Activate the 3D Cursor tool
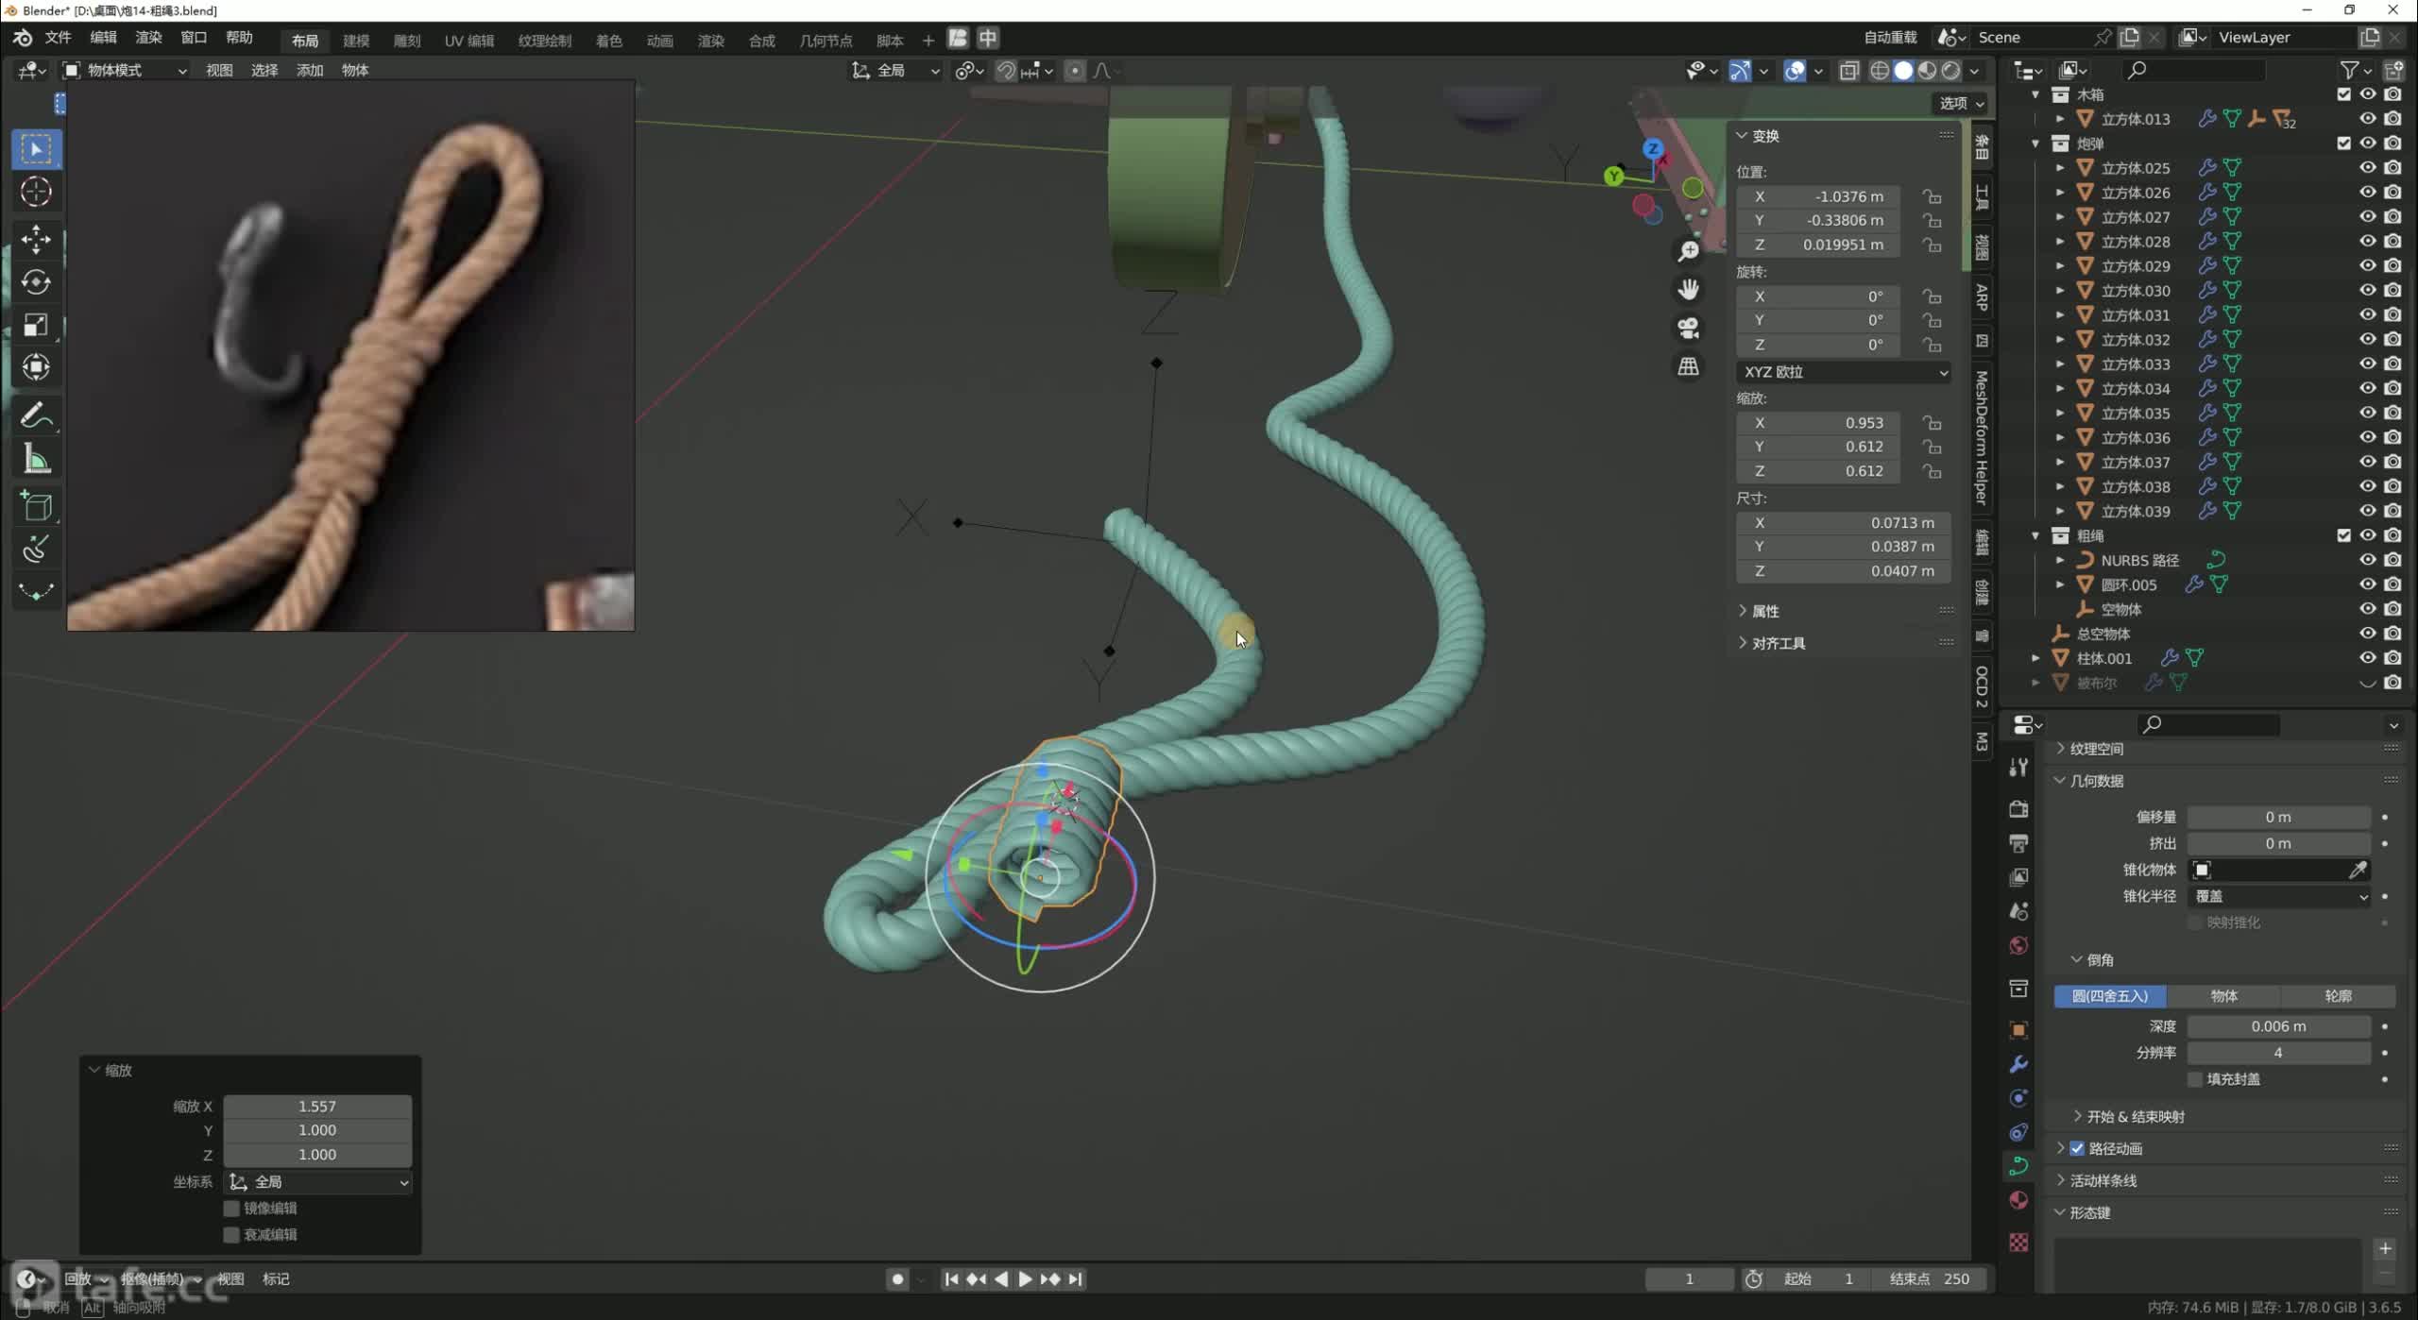The width and height of the screenshot is (2418, 1320). pos(36,192)
